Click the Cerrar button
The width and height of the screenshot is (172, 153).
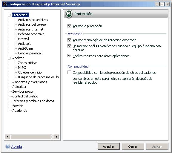pyautogui.click(x=133, y=146)
